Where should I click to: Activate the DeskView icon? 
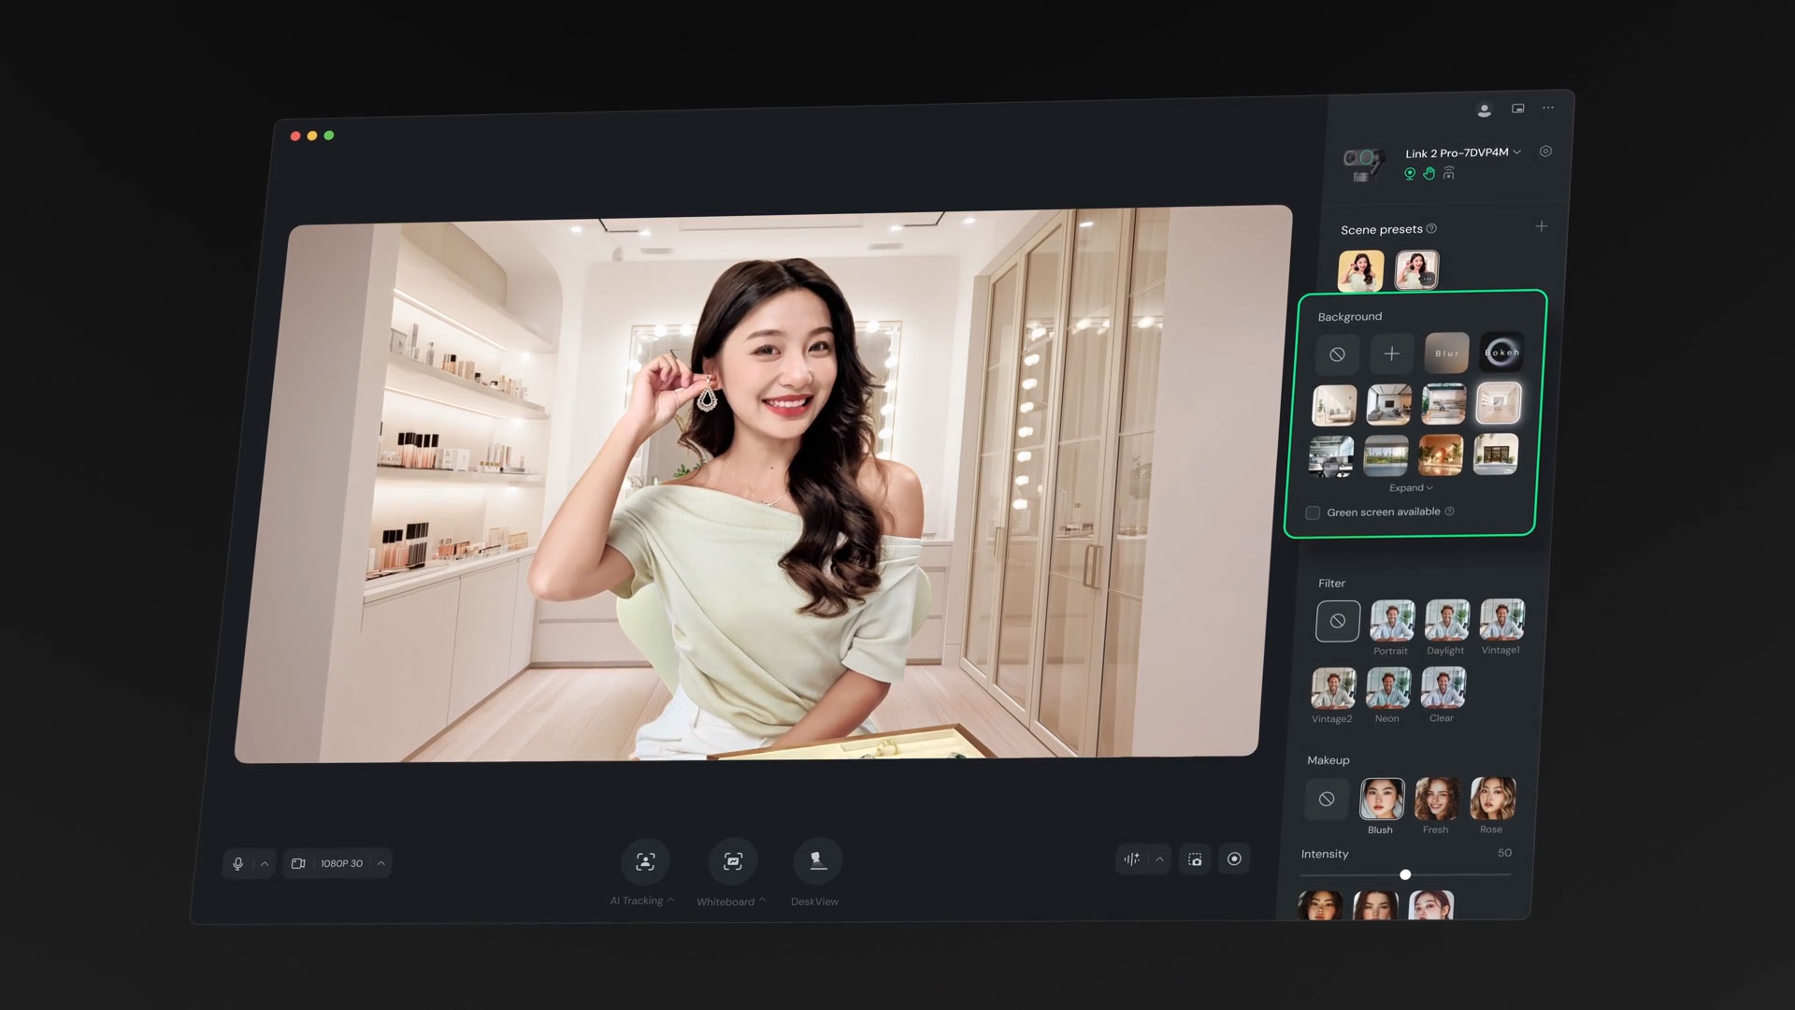(818, 861)
